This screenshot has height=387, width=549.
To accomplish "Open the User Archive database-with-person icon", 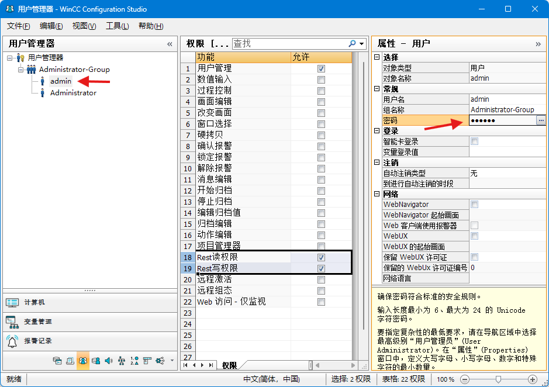I will [x=95, y=361].
